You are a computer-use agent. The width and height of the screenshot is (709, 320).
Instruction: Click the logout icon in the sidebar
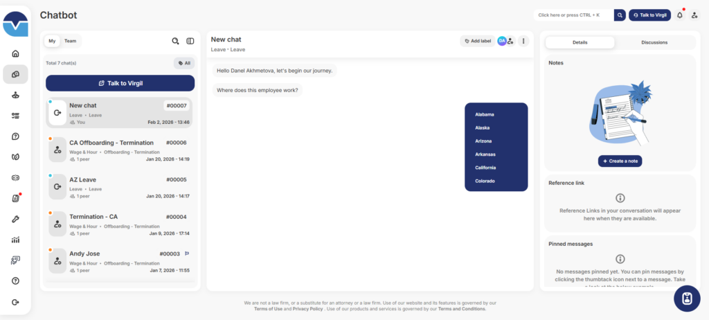pos(15,302)
